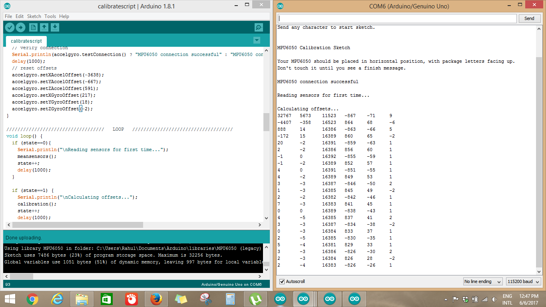
Task: Launch Firefox from the taskbar
Action: tap(157, 299)
